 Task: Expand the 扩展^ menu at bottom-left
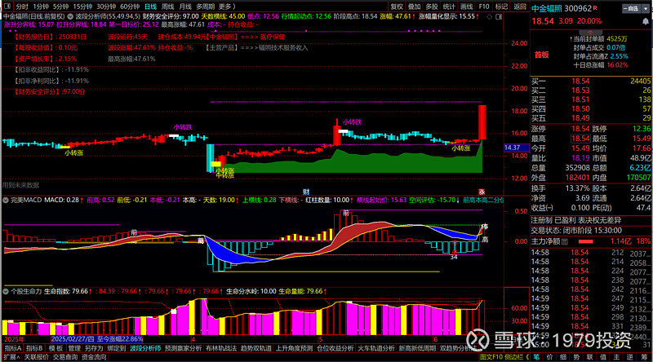pyautogui.click(x=11, y=357)
